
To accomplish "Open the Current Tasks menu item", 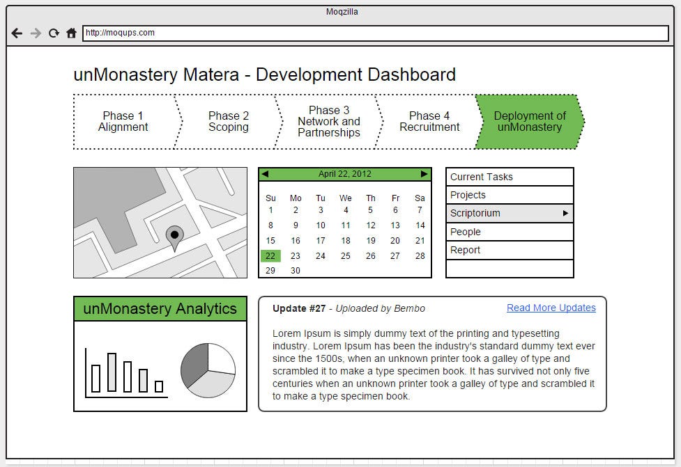I will (510, 177).
